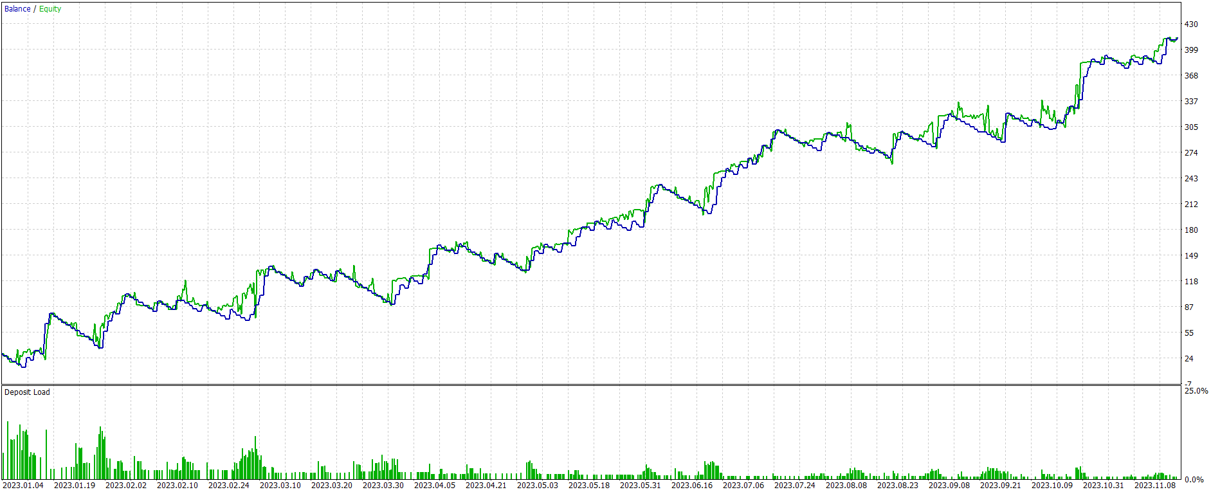
Task: Click the 2023.03.30 date label
Action: (383, 486)
